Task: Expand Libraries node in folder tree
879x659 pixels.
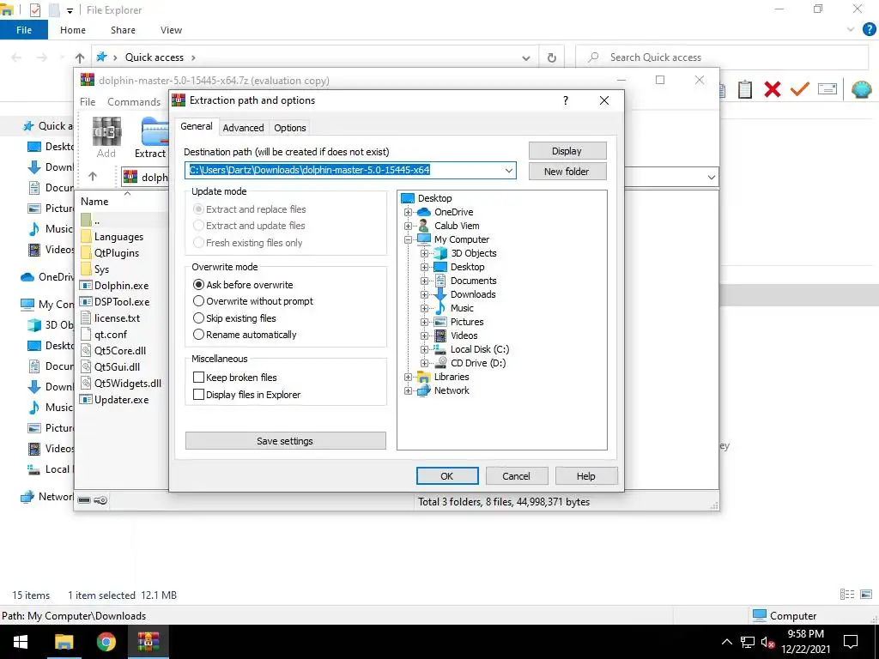Action: (x=408, y=377)
